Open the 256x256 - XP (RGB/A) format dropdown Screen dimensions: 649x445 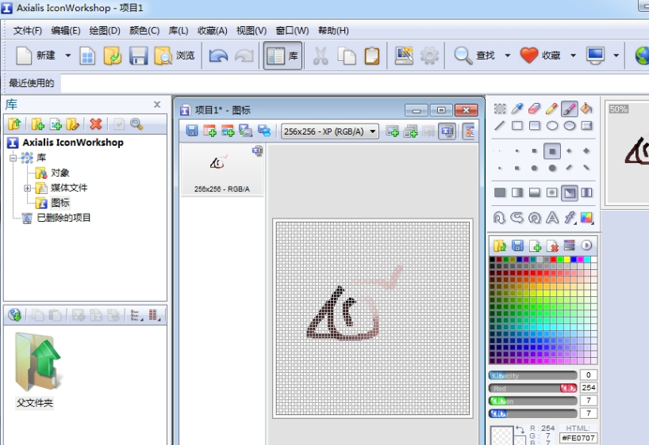click(331, 131)
